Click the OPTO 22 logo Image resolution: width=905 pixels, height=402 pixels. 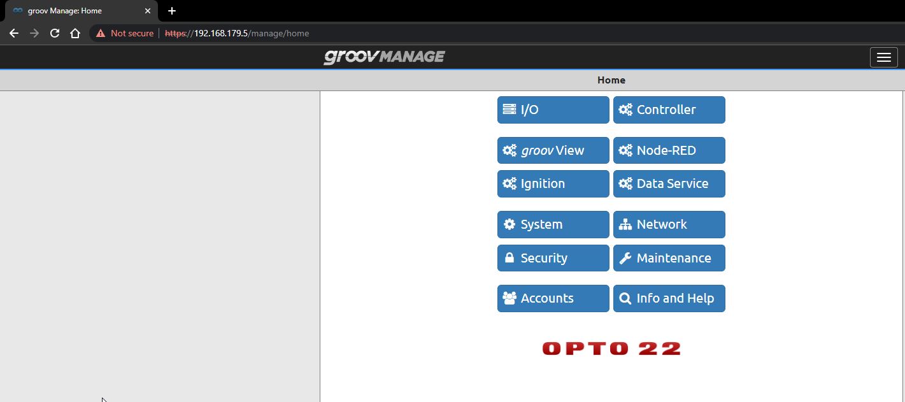coord(611,348)
